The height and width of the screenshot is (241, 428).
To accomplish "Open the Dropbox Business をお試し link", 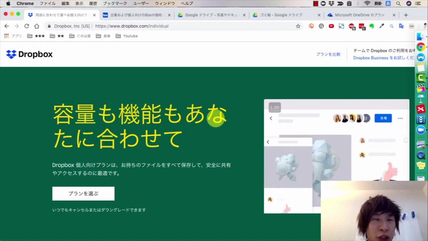I will pyautogui.click(x=384, y=58).
